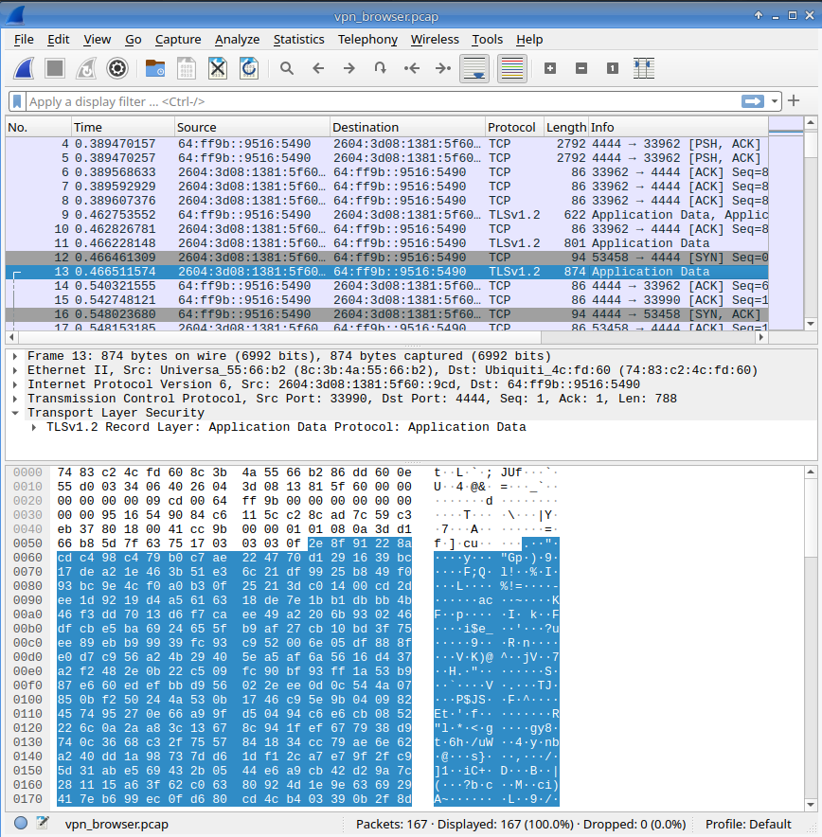Open capture options gear icon

117,68
